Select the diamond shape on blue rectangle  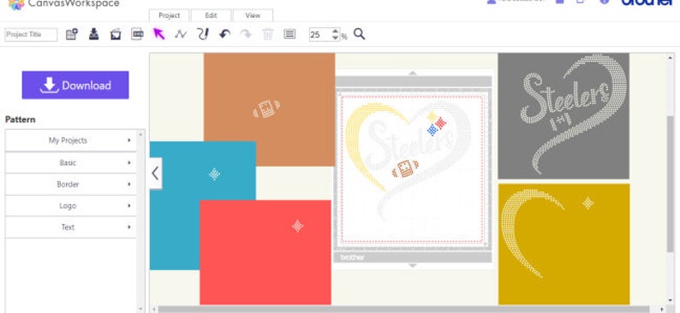(x=214, y=174)
